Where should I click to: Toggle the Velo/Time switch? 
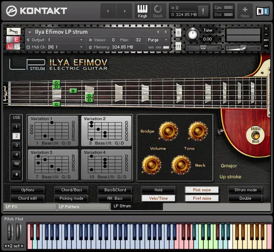[158, 198]
